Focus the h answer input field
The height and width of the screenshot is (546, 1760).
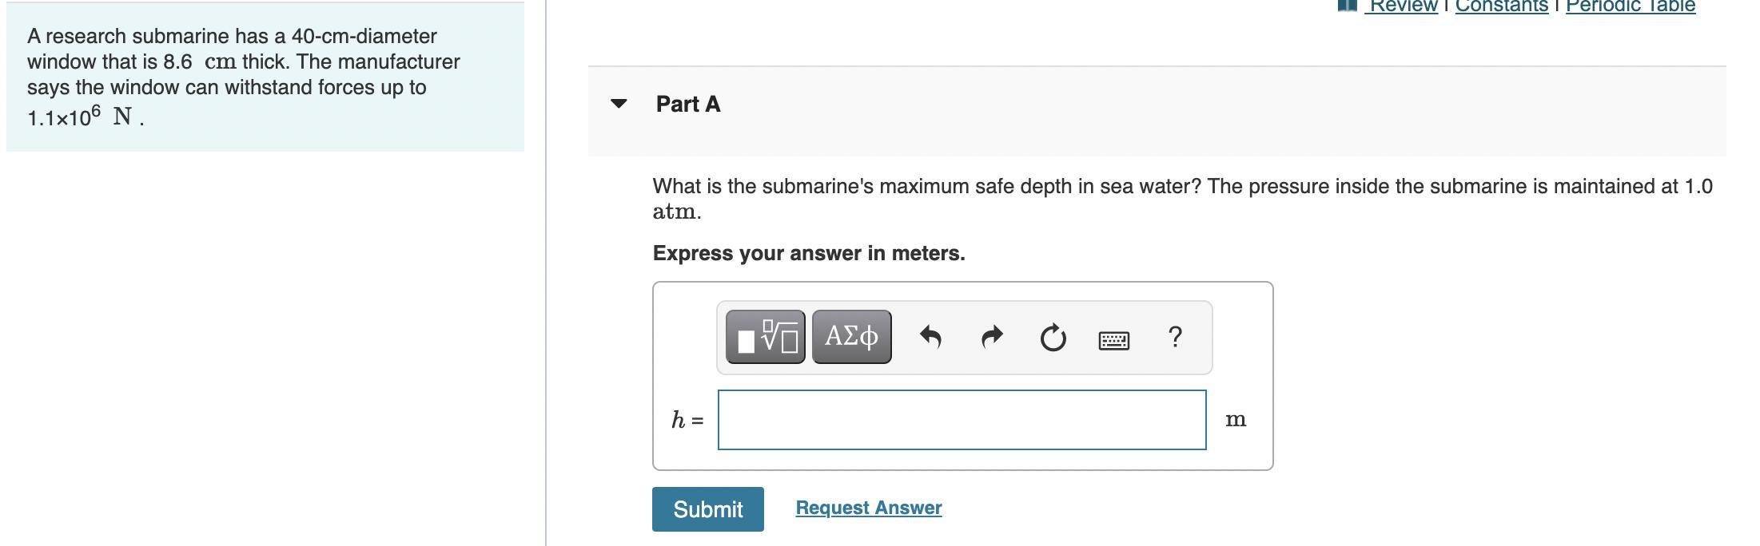(x=962, y=420)
